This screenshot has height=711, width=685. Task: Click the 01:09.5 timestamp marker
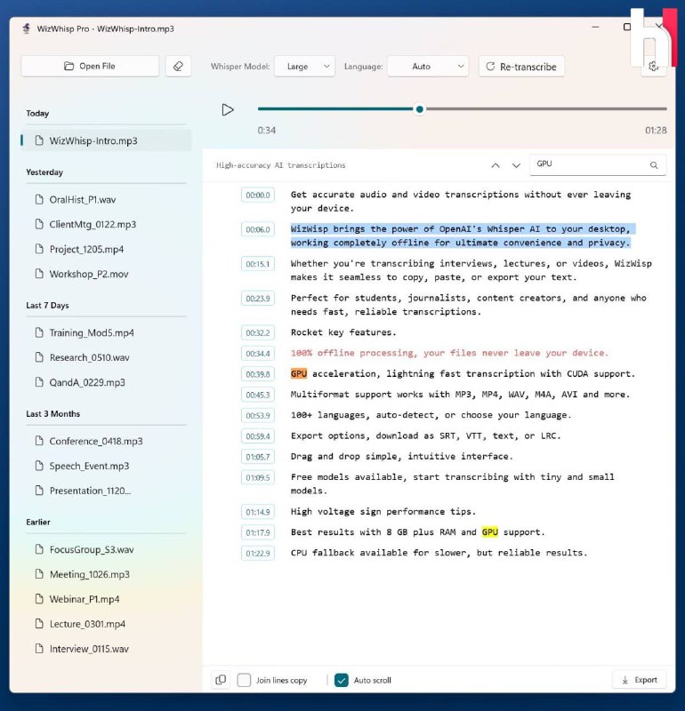pyautogui.click(x=258, y=478)
